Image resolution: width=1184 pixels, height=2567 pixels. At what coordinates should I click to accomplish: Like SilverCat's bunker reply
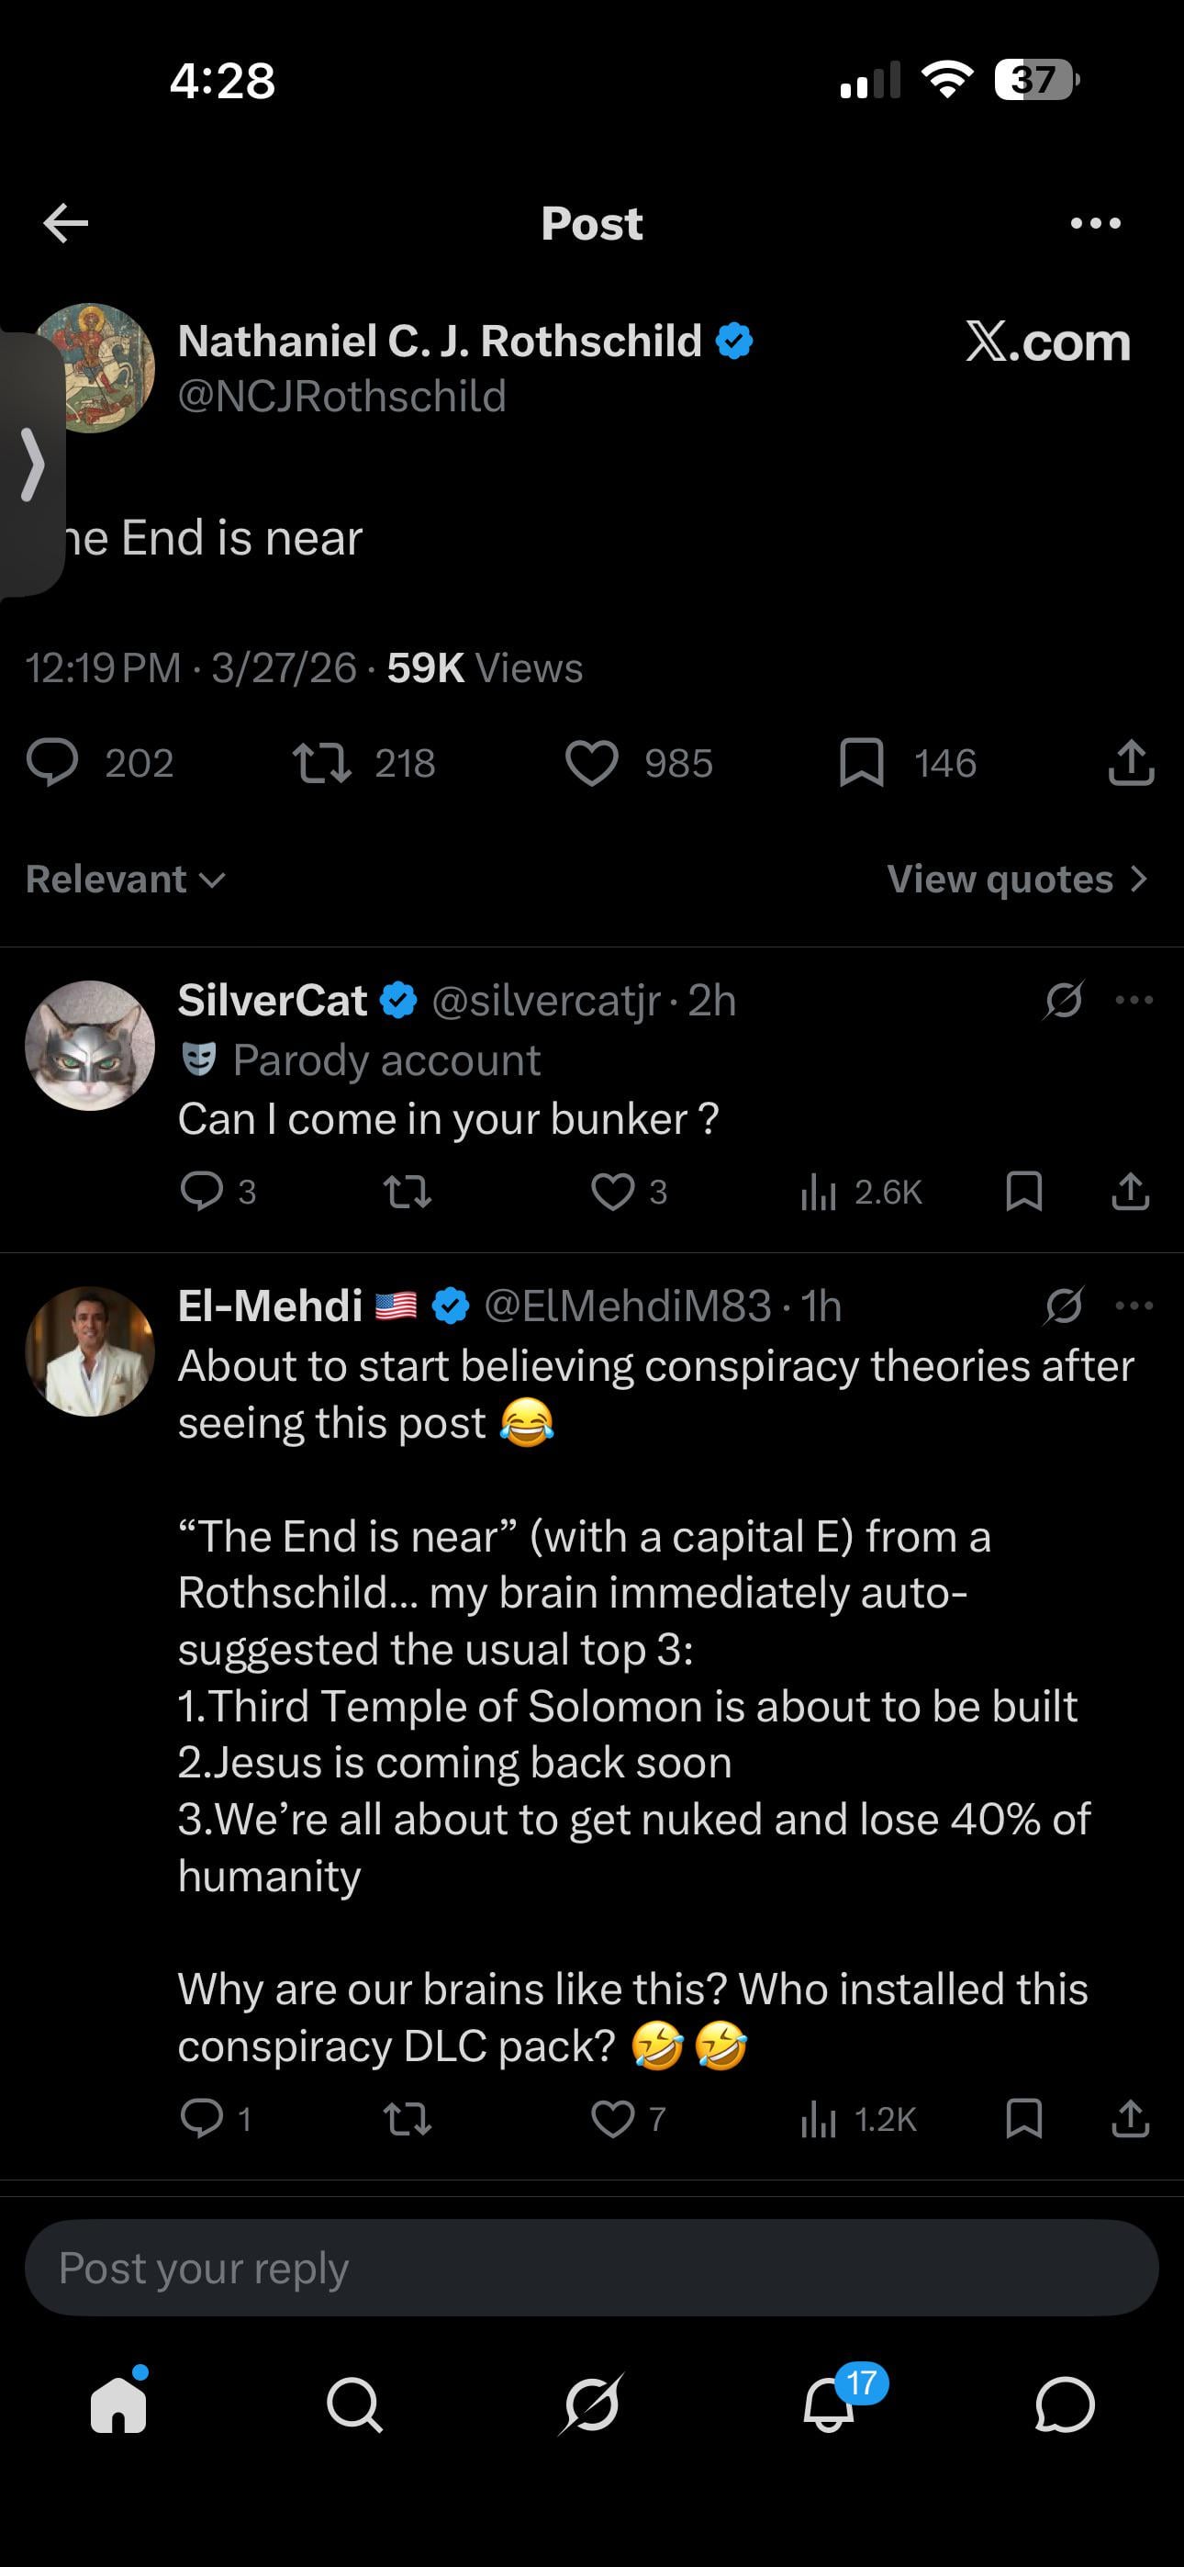click(612, 1192)
